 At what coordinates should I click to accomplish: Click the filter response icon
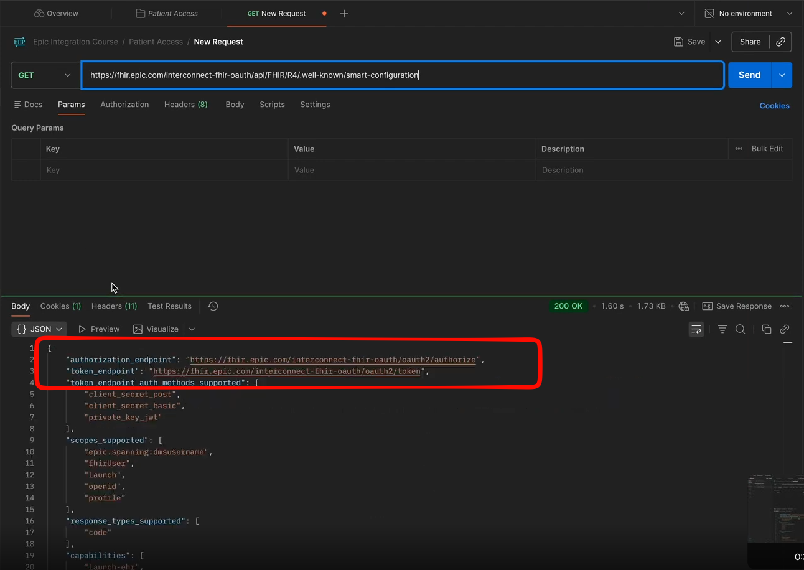tap(722, 329)
